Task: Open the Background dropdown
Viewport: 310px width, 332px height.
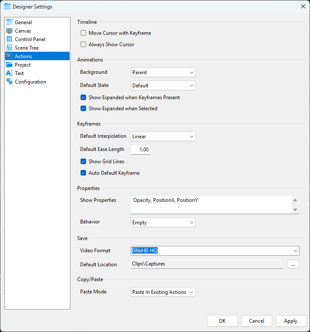Action: (x=163, y=73)
